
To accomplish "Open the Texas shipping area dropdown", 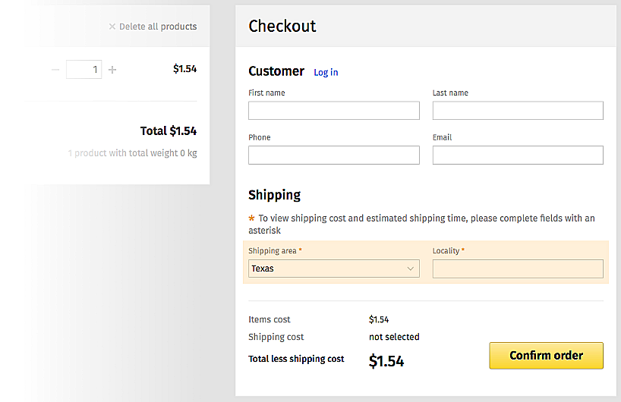I will point(334,269).
